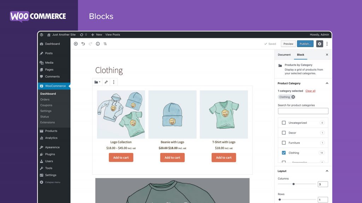Click New in the admin bar
362x203 pixels.
[97, 35]
